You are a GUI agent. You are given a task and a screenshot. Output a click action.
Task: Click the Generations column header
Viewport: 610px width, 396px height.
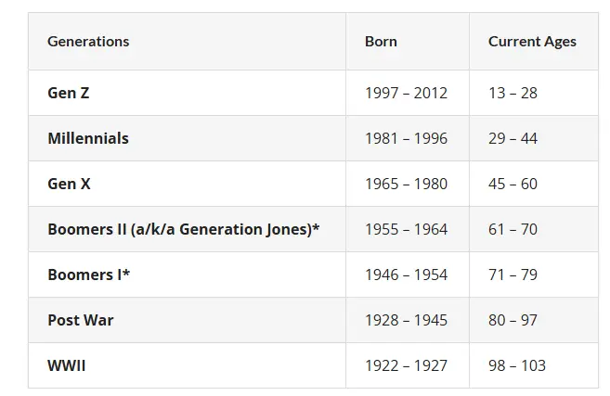[x=88, y=42]
